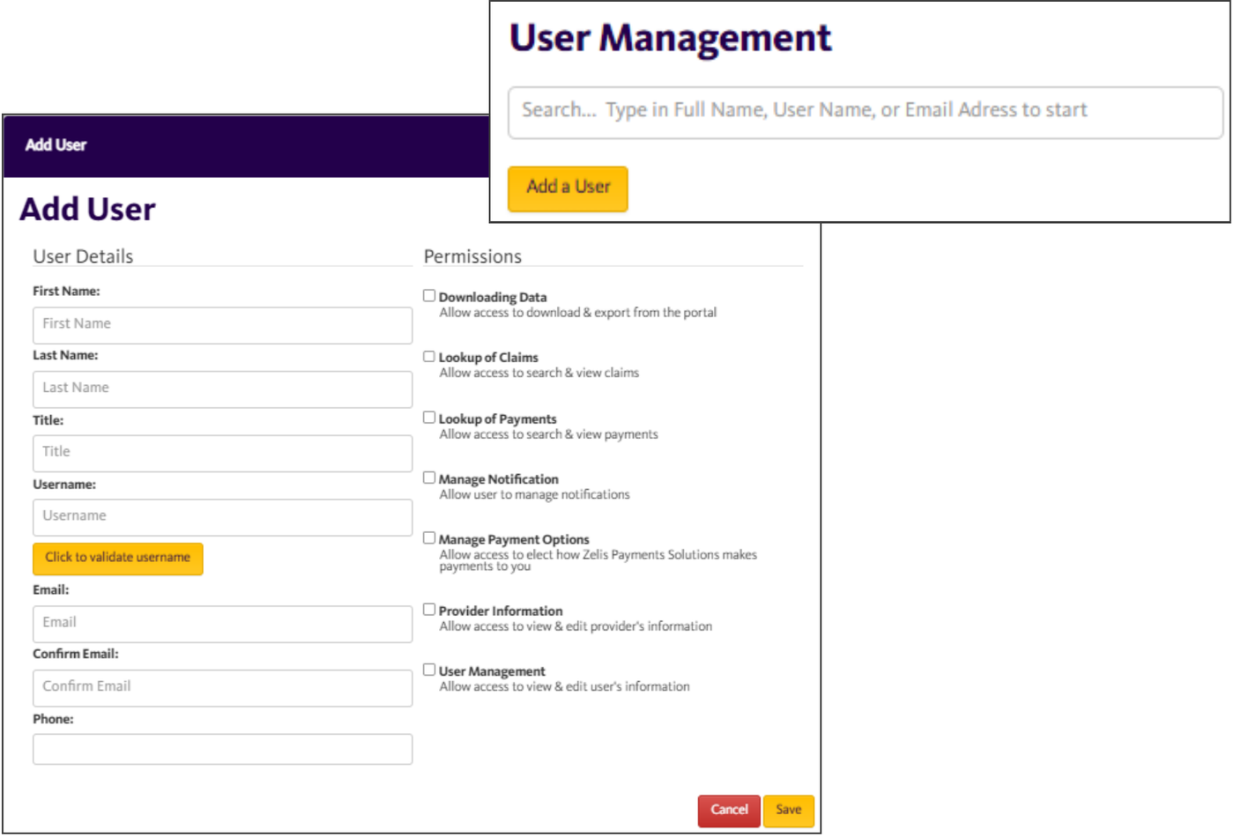
Task: Click 'Allow access to search & view claims' text
Action: pos(539,374)
